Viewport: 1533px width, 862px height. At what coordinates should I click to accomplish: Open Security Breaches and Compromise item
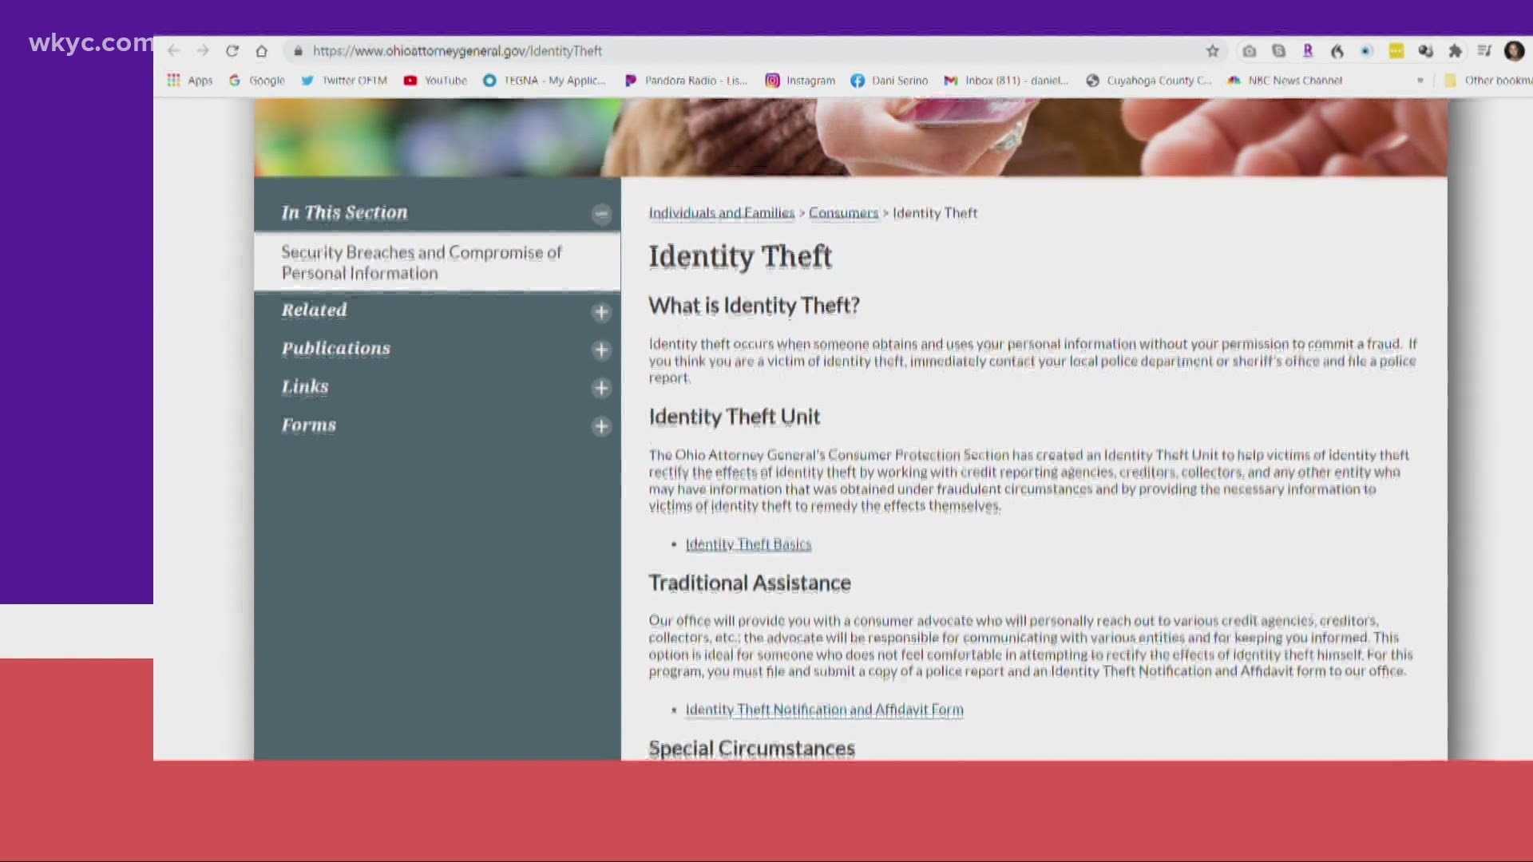point(422,263)
